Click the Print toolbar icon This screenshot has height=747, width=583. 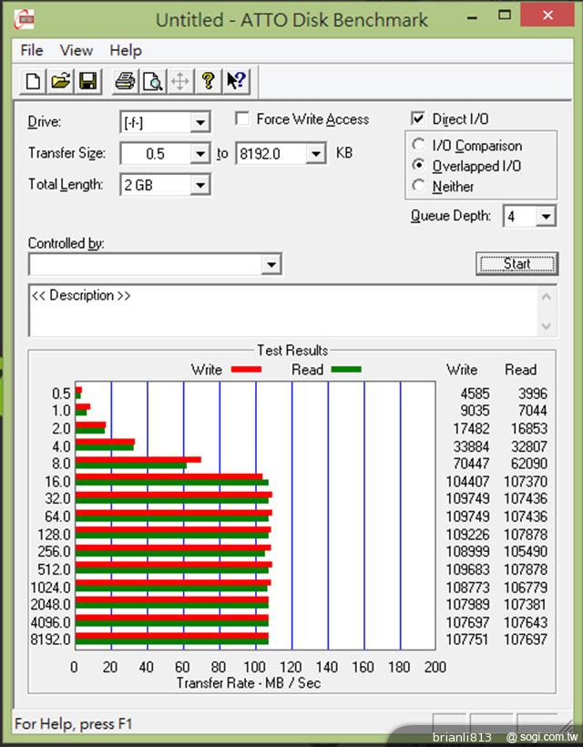(x=124, y=82)
